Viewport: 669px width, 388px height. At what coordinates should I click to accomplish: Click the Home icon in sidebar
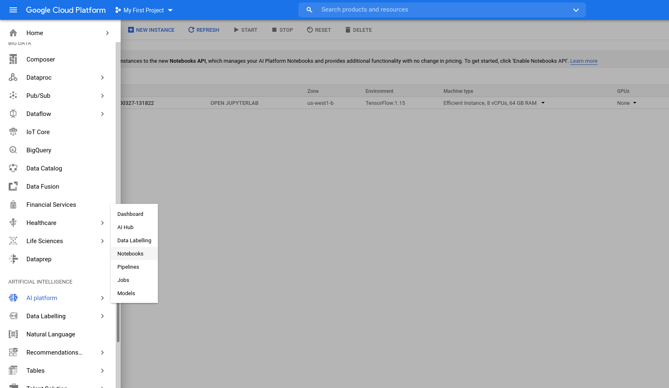(x=13, y=33)
